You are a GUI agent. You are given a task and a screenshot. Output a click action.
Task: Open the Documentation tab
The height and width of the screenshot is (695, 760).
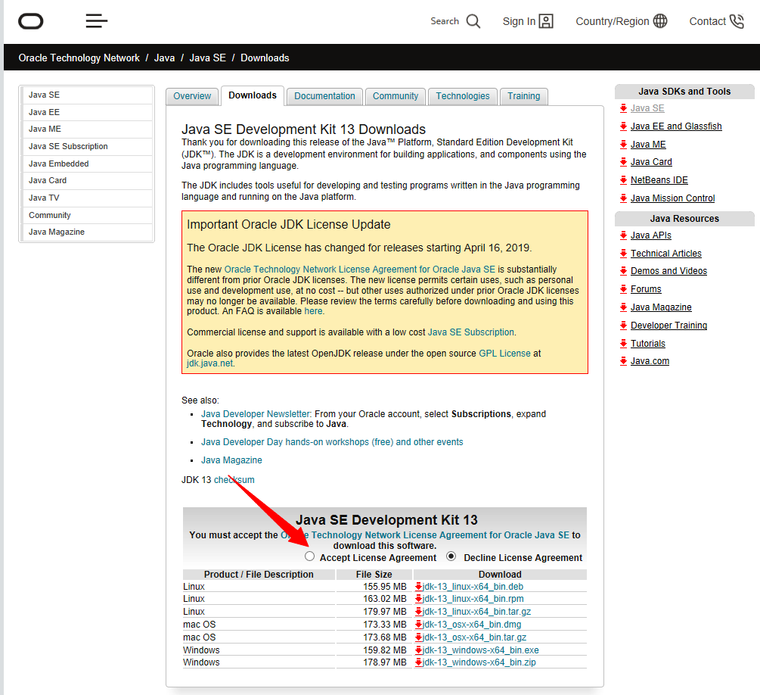[x=324, y=96]
